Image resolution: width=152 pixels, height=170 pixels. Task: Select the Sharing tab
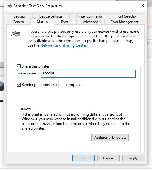click(43, 21)
